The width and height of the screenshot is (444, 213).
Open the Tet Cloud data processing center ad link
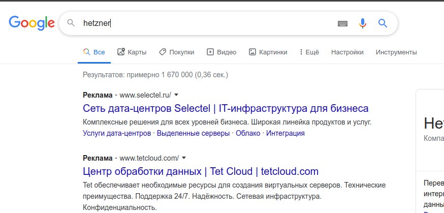[201, 171]
